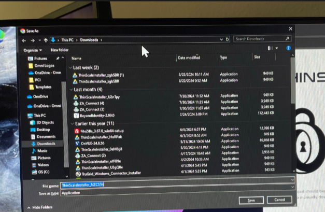
Task: Select This PC in the address breadcrumb
Action: click(x=67, y=40)
